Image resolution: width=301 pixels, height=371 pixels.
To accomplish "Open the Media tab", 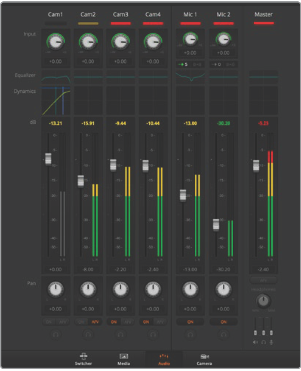I will point(124,359).
